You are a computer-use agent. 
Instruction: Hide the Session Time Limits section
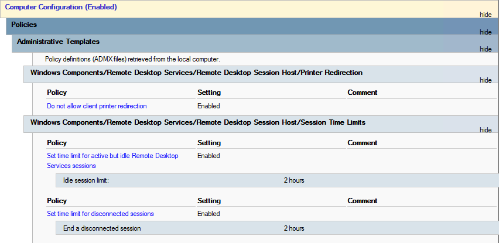pos(485,130)
